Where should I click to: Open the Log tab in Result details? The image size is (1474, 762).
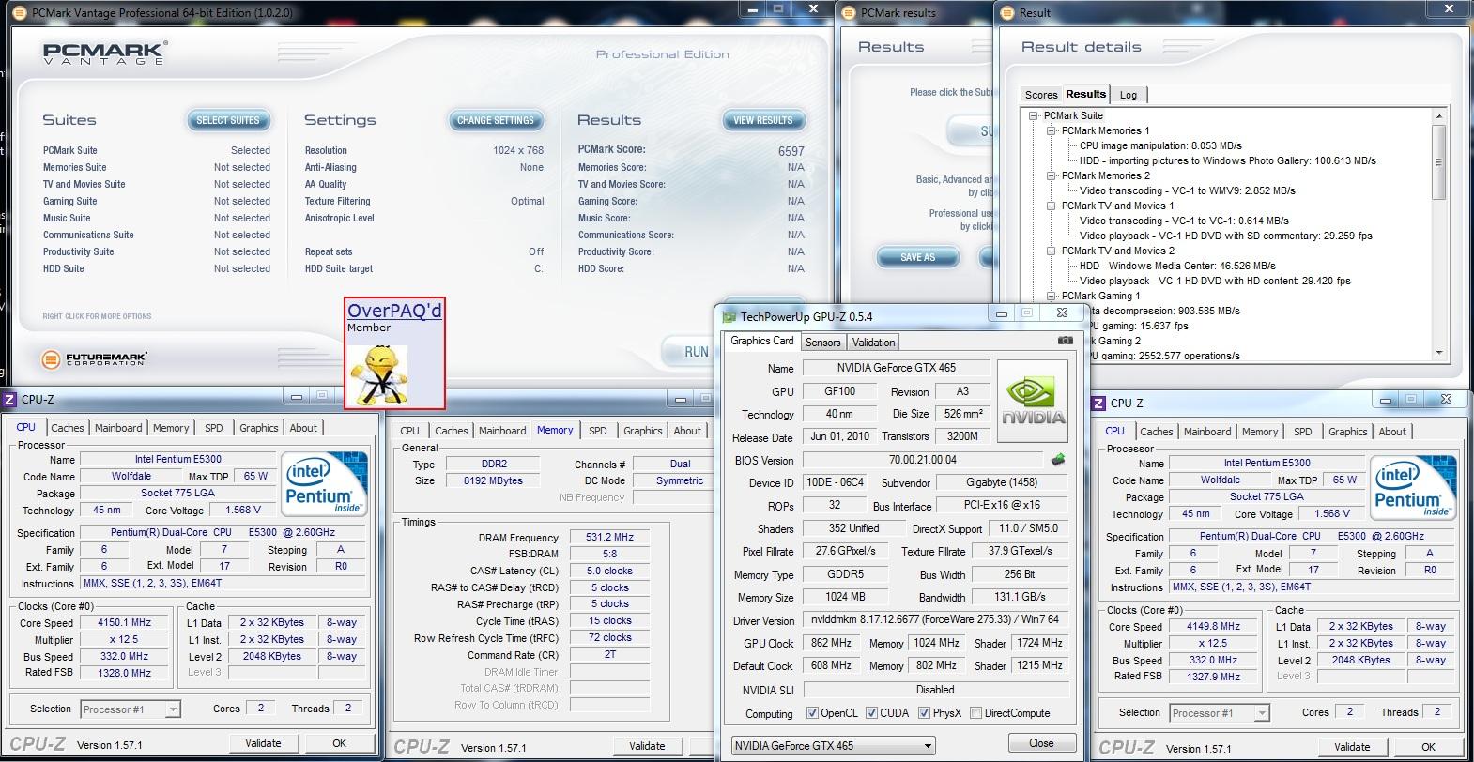tap(1129, 95)
